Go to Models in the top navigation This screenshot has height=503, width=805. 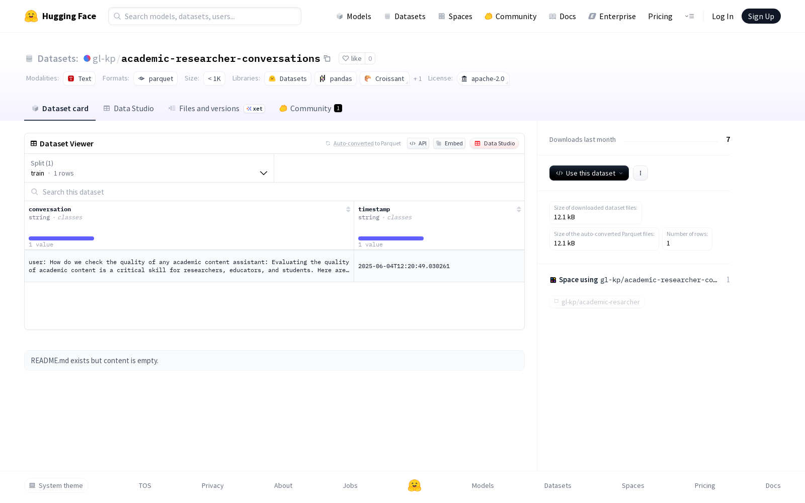pyautogui.click(x=354, y=16)
